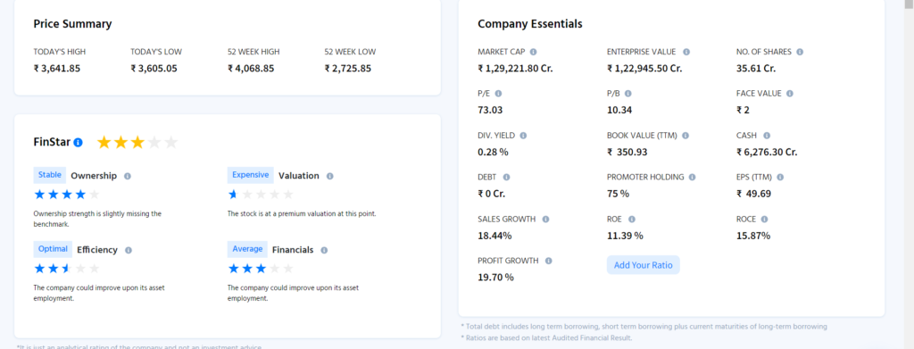Click the info icon beside Valuation

(x=330, y=175)
